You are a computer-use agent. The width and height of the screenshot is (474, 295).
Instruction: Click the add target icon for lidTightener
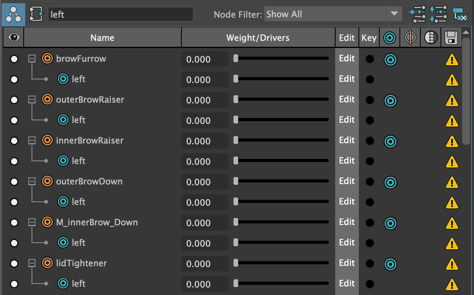[x=390, y=264]
